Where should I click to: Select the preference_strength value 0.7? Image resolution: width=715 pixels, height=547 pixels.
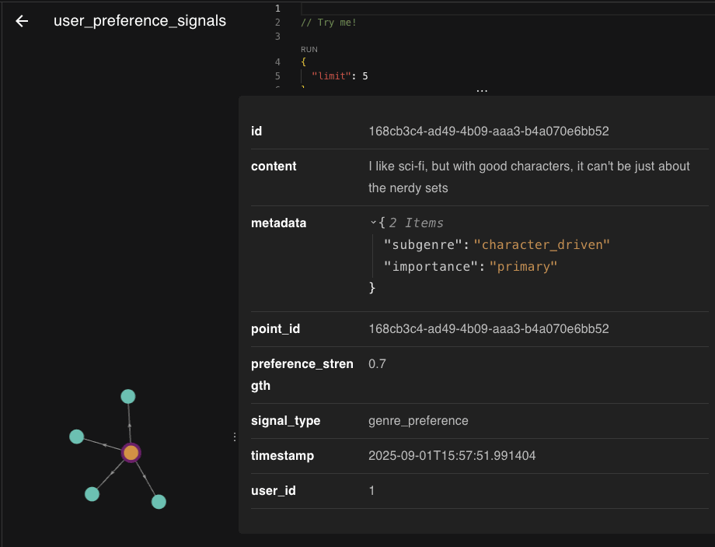pyautogui.click(x=377, y=364)
